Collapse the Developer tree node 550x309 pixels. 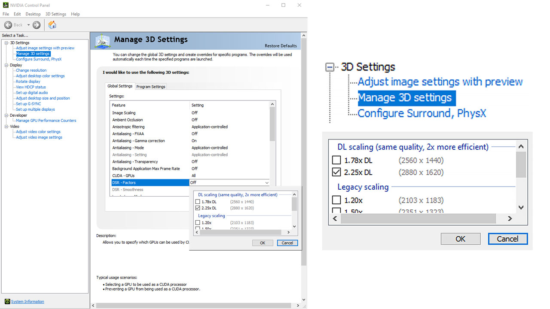[6, 115]
